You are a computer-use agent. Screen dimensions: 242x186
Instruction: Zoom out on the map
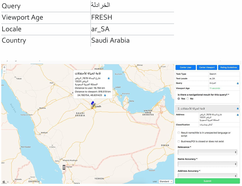(4, 71)
